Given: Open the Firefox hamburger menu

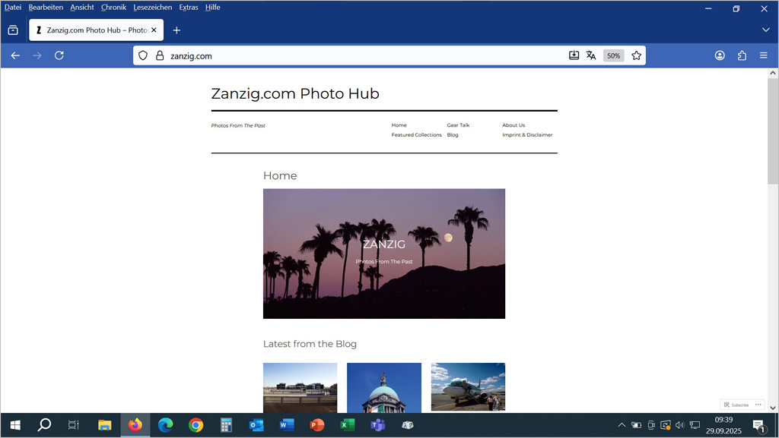Looking at the screenshot, I should click(764, 55).
